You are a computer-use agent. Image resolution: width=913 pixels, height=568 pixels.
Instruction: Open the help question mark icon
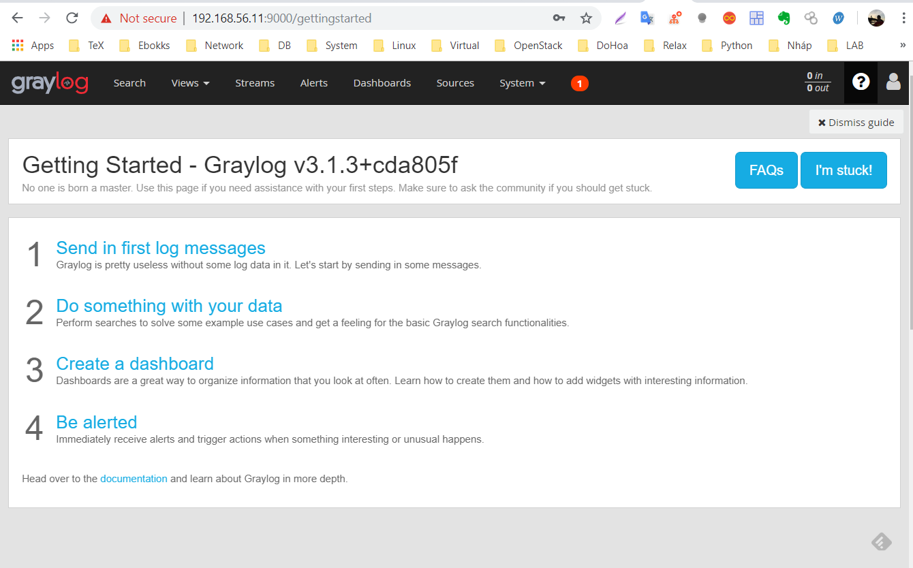click(861, 82)
